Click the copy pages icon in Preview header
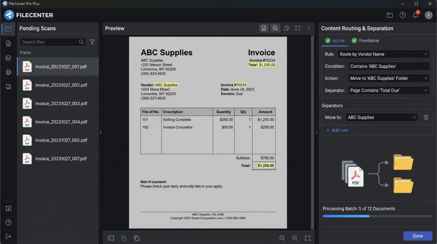This screenshot has height=244, width=437. [286, 28]
